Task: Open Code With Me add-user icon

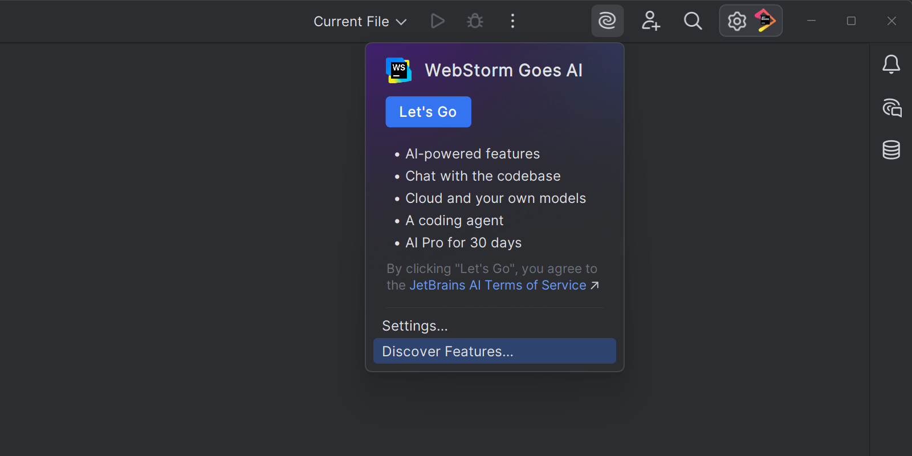Action: pos(650,21)
